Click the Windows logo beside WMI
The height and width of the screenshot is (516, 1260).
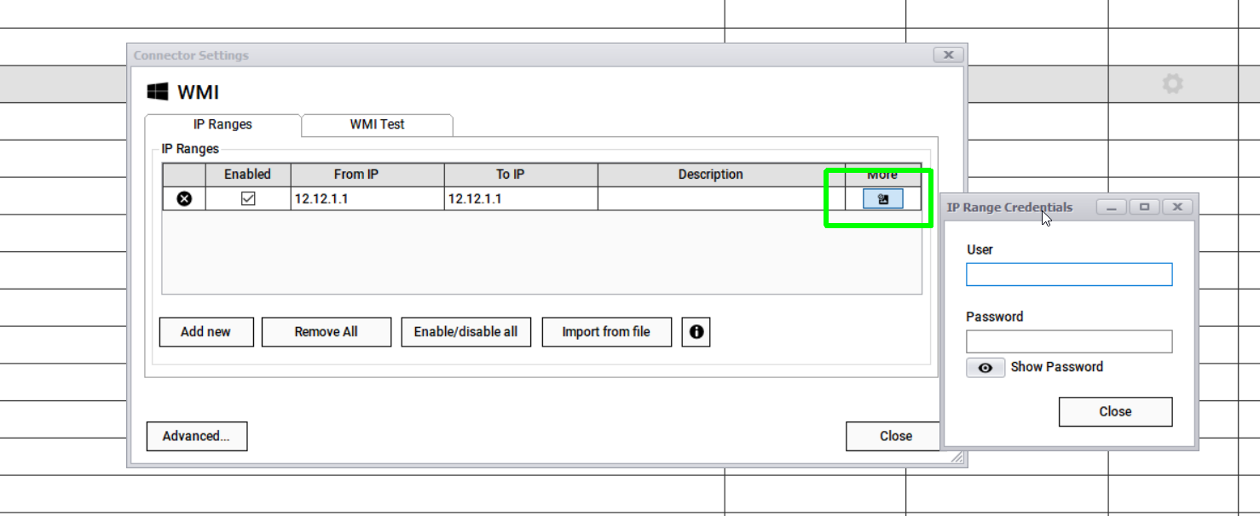pos(158,92)
